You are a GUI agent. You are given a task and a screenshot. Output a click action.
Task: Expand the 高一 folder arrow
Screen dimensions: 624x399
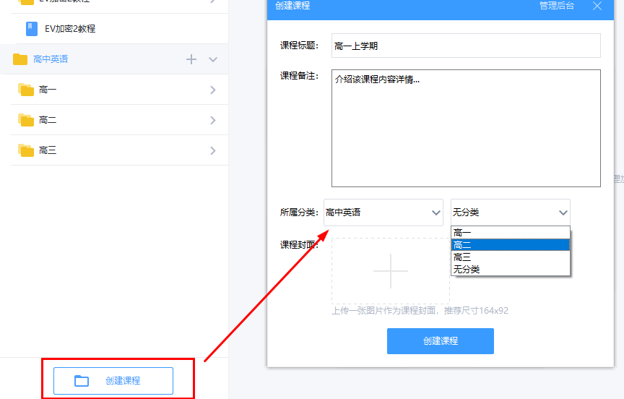pyautogui.click(x=213, y=90)
